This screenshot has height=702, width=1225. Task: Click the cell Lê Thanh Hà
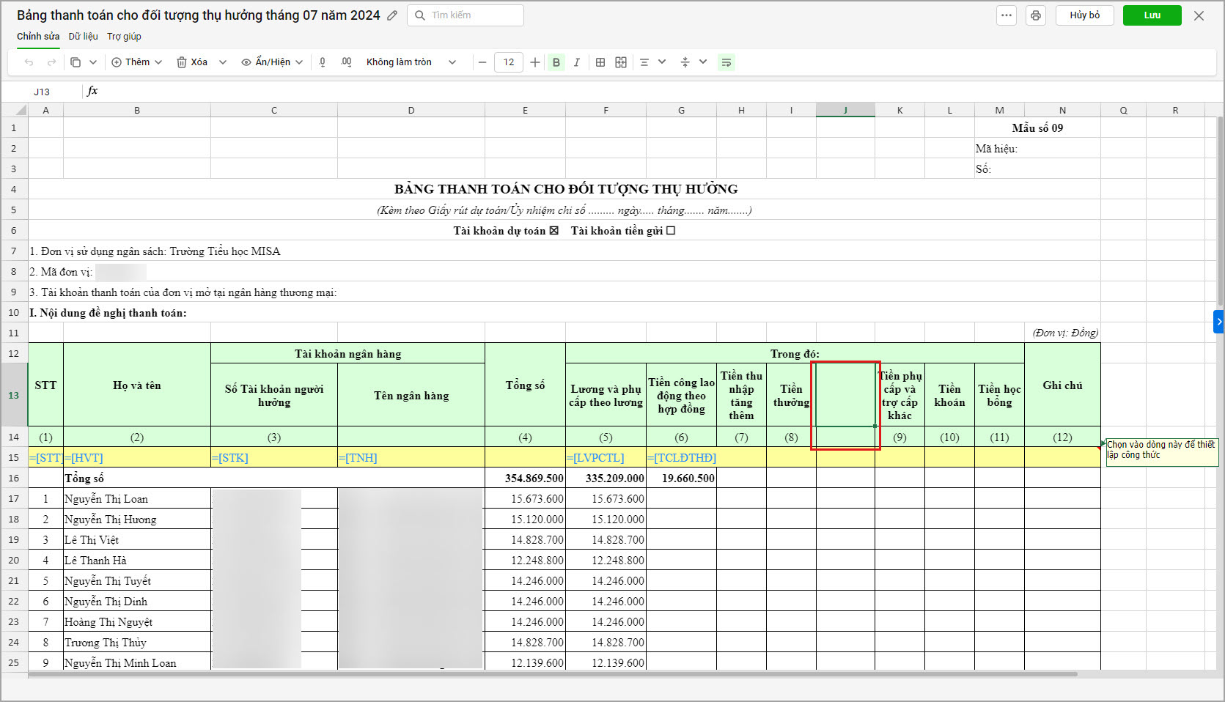(137, 560)
